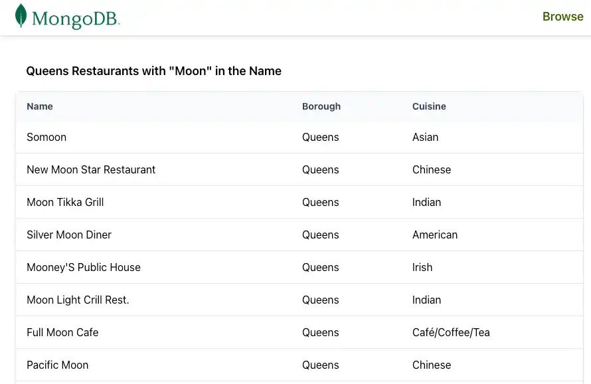Click the Irish cuisine cell
591x384 pixels.
coord(422,267)
